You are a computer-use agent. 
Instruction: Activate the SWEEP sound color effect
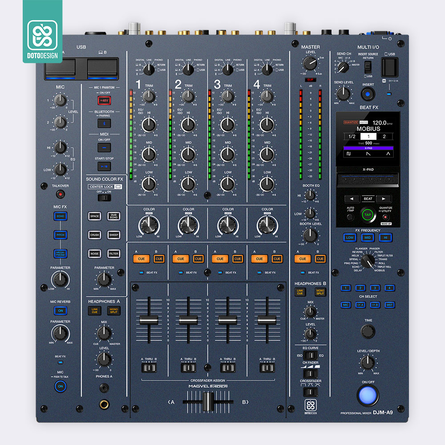point(114,235)
